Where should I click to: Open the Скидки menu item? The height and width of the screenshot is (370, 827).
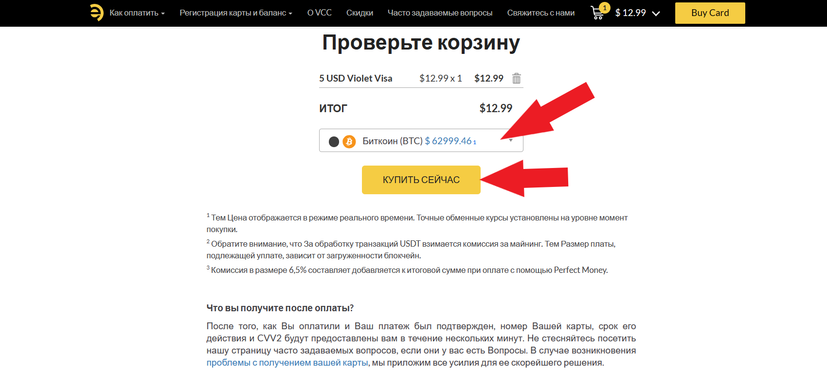[360, 13]
